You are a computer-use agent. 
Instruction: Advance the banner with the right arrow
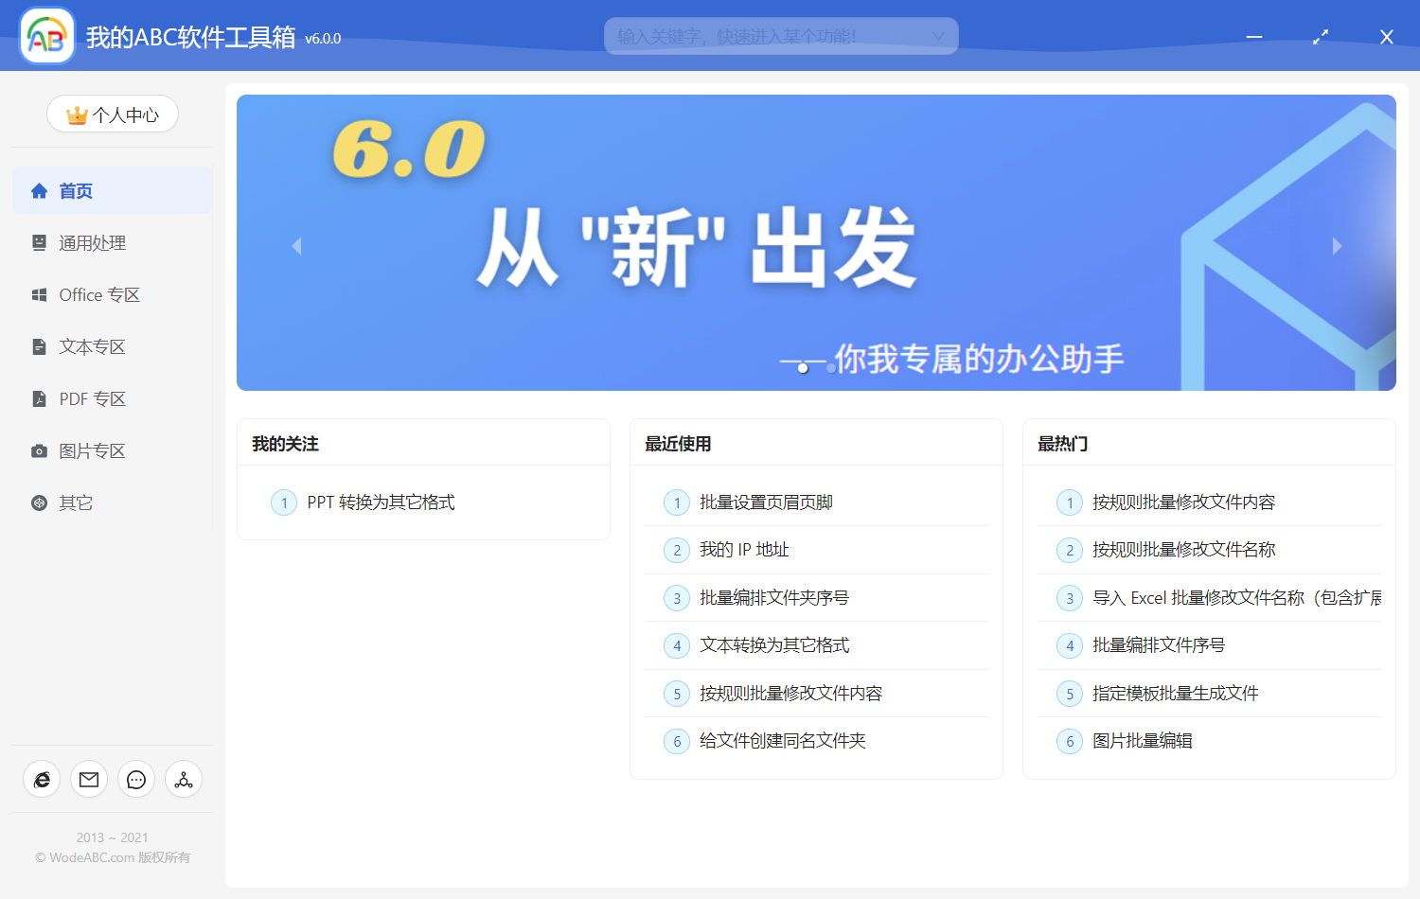coord(1337,245)
